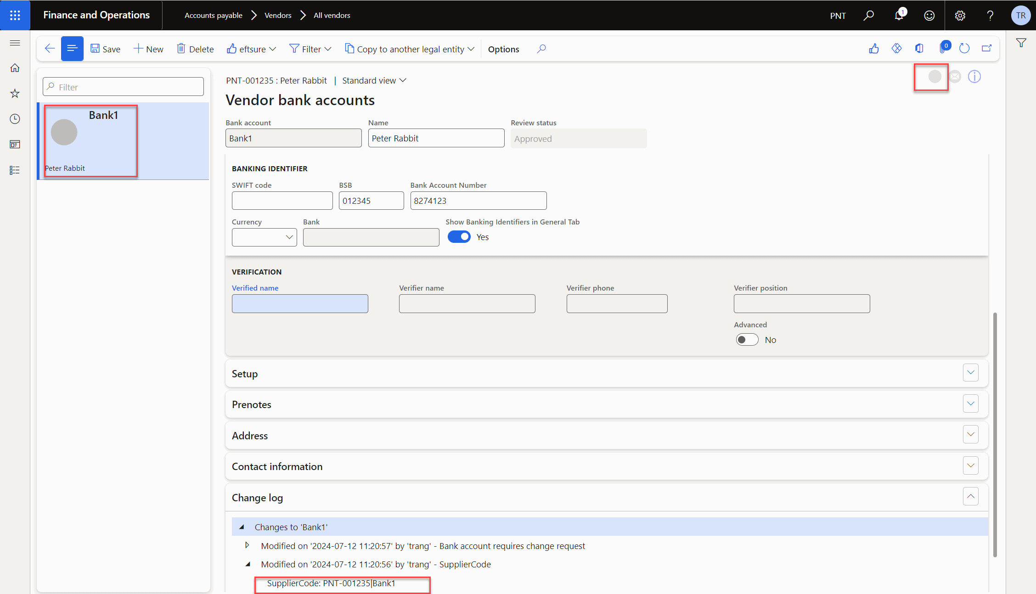Click the Delete button
This screenshot has width=1036, height=594.
(x=196, y=49)
